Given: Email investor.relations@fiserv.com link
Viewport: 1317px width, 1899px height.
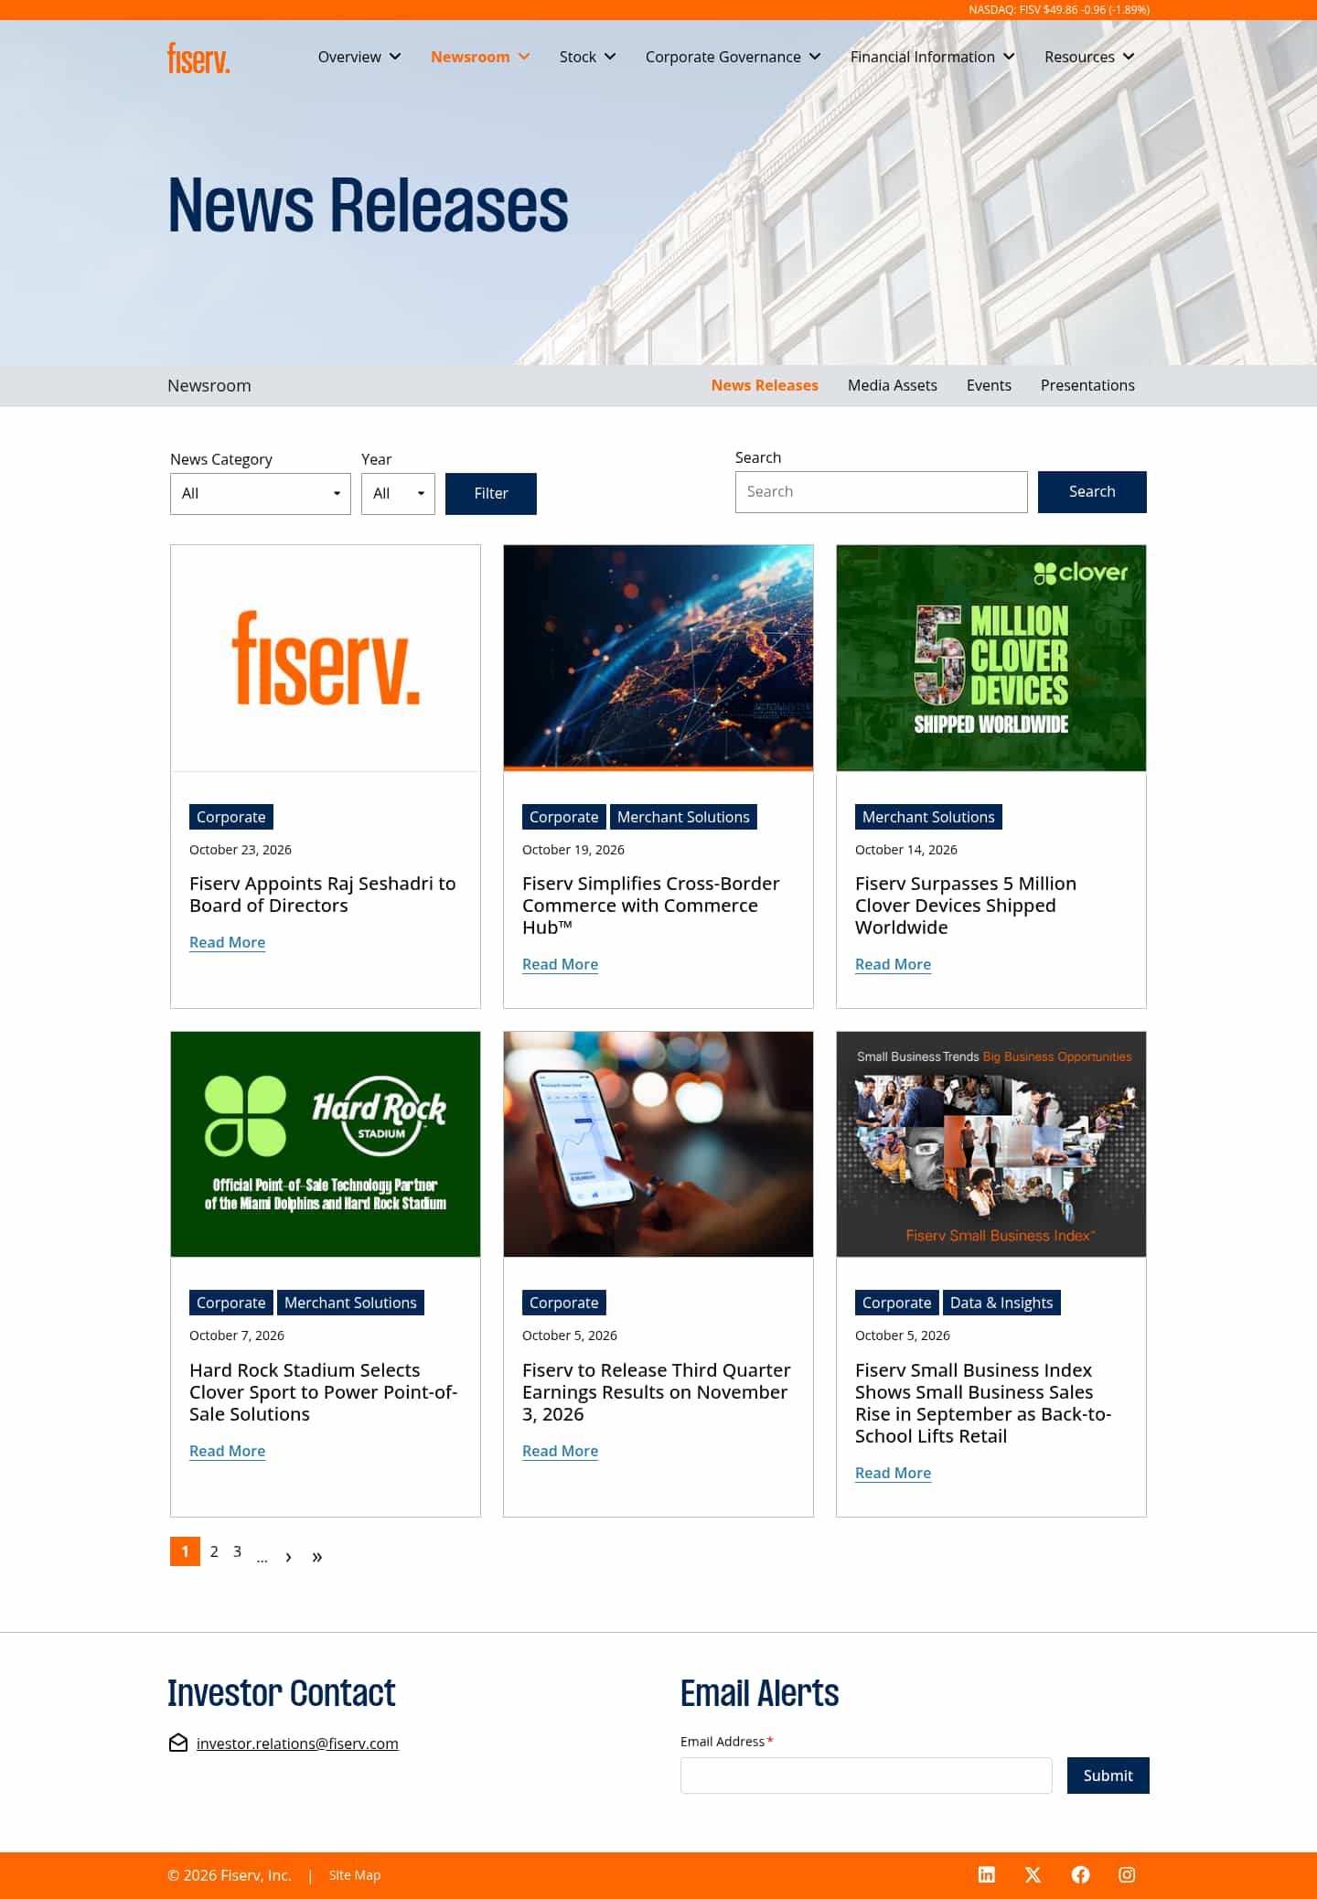Looking at the screenshot, I should tap(297, 1743).
